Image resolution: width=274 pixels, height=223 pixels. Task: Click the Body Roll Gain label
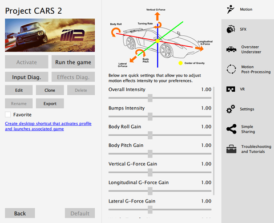tap(125, 127)
